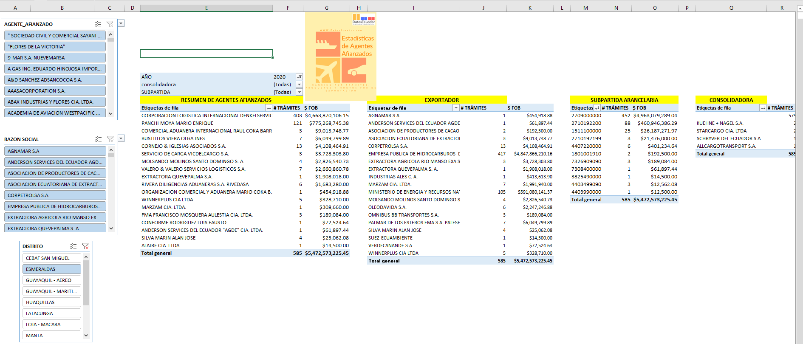This screenshot has width=803, height=344.
Task: Select column G header
Action: tap(327, 8)
